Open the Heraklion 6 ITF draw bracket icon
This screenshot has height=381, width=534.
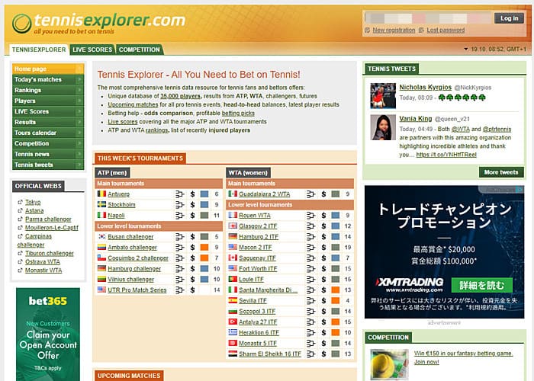[310, 333]
